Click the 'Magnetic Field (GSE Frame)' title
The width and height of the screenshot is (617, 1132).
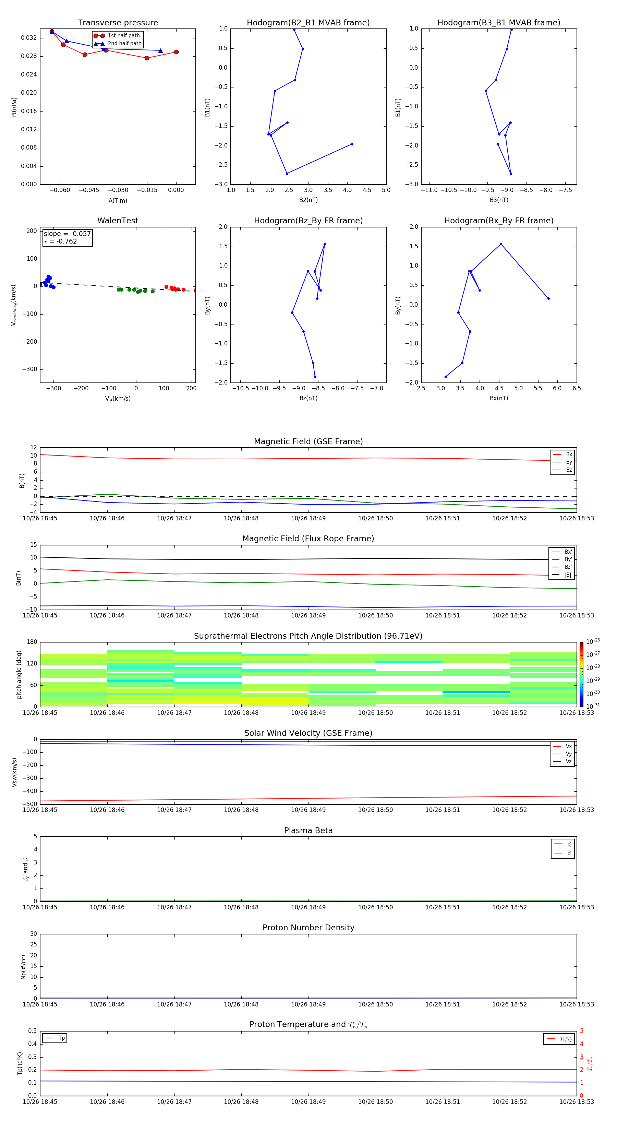[308, 441]
